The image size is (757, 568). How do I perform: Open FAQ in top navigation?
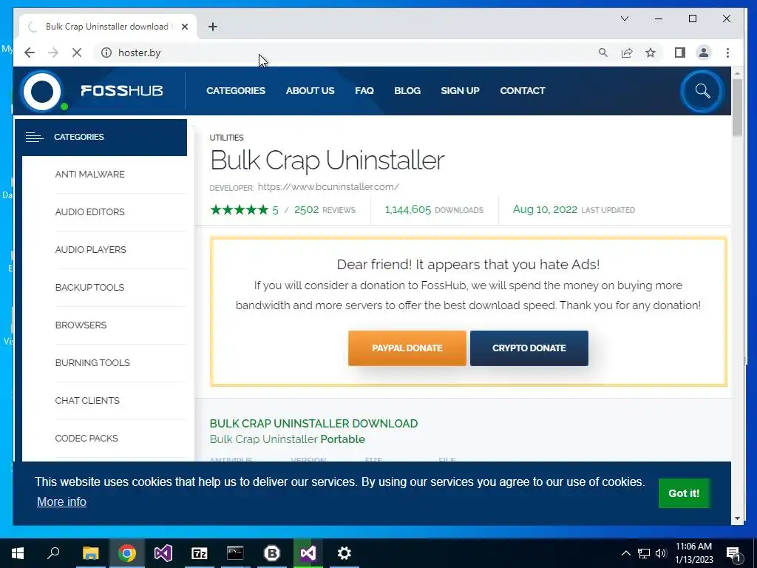coord(364,91)
